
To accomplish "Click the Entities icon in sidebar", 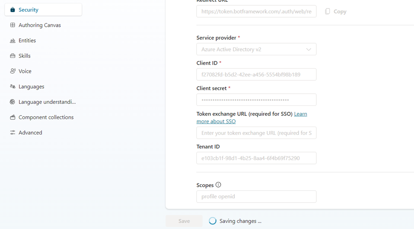I will pyautogui.click(x=12, y=40).
